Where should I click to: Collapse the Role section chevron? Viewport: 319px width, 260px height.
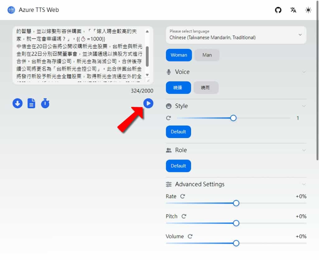pos(304,150)
